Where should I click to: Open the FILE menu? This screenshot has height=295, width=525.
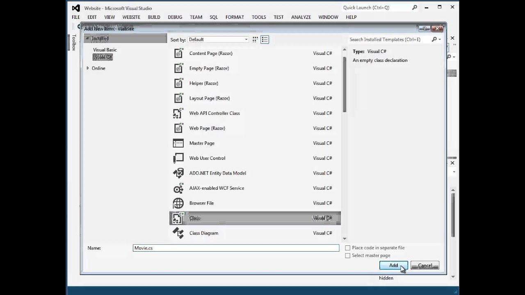(x=76, y=17)
